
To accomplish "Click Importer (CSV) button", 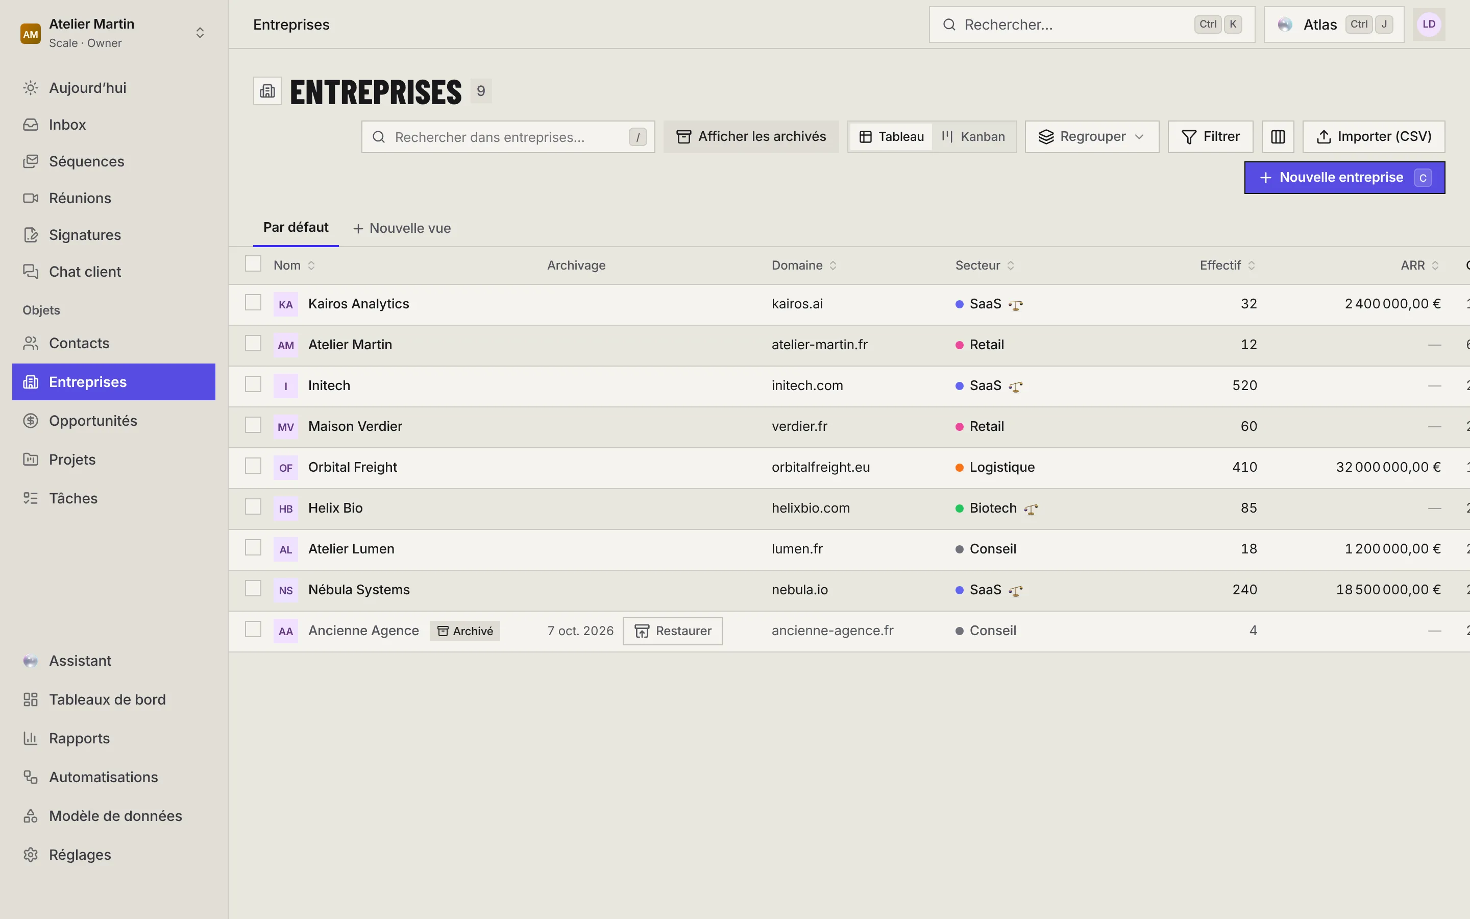I will coord(1374,137).
